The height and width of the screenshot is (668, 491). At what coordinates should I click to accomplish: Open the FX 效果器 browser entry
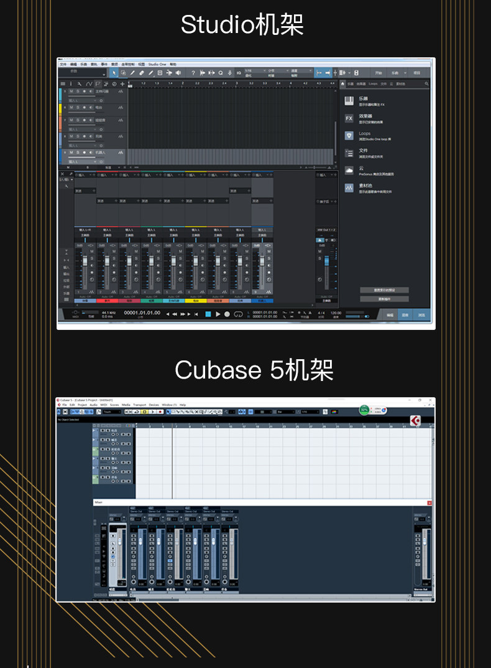point(365,118)
